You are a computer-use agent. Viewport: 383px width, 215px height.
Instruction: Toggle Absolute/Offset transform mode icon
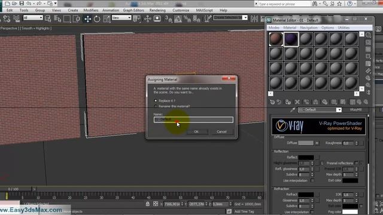pos(156,204)
